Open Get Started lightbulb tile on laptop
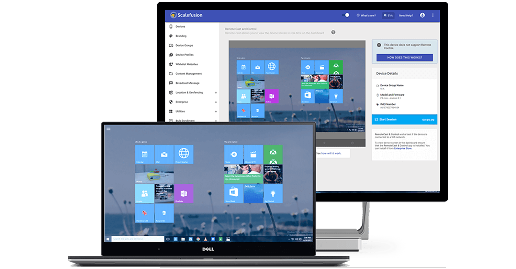 click(273, 194)
